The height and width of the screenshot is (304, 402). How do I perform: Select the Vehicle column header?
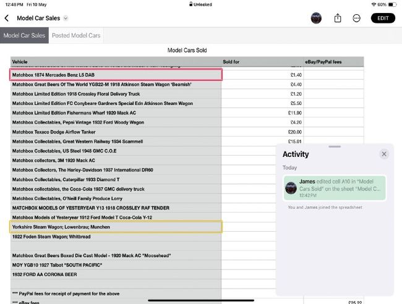point(116,62)
